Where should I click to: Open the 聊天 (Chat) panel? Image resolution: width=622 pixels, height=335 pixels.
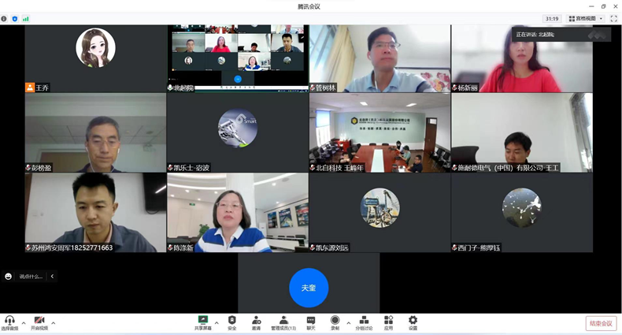310,322
